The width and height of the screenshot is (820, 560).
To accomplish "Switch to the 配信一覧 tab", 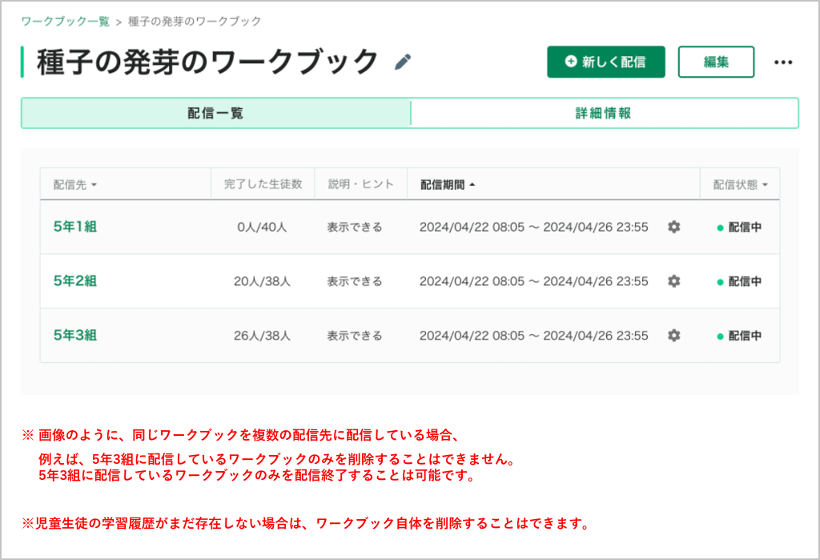I will [x=215, y=113].
